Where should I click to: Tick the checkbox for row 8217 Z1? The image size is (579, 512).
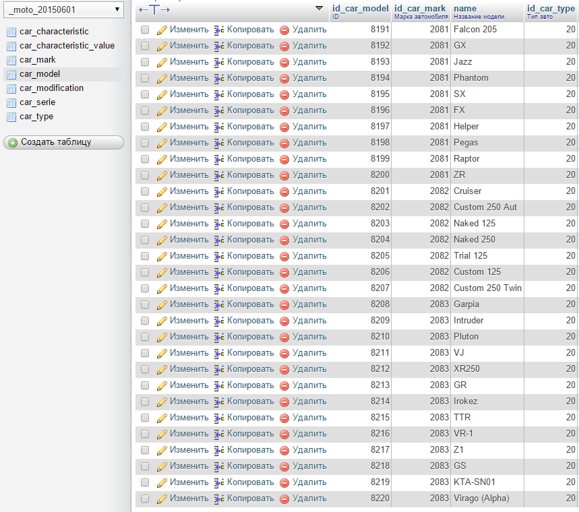(x=145, y=450)
